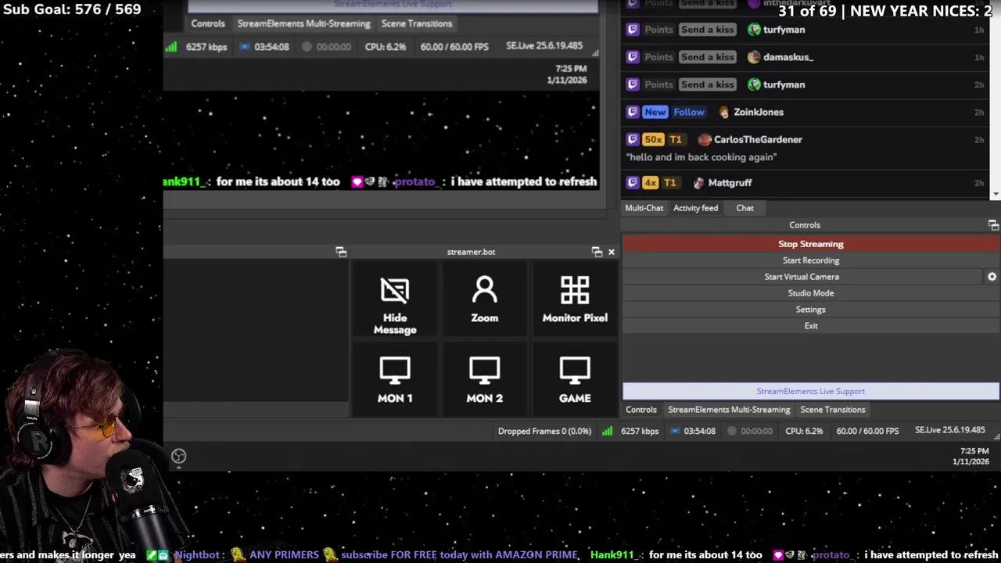
Task: Open StreamElements Multi-Streaming panel
Action: click(728, 409)
